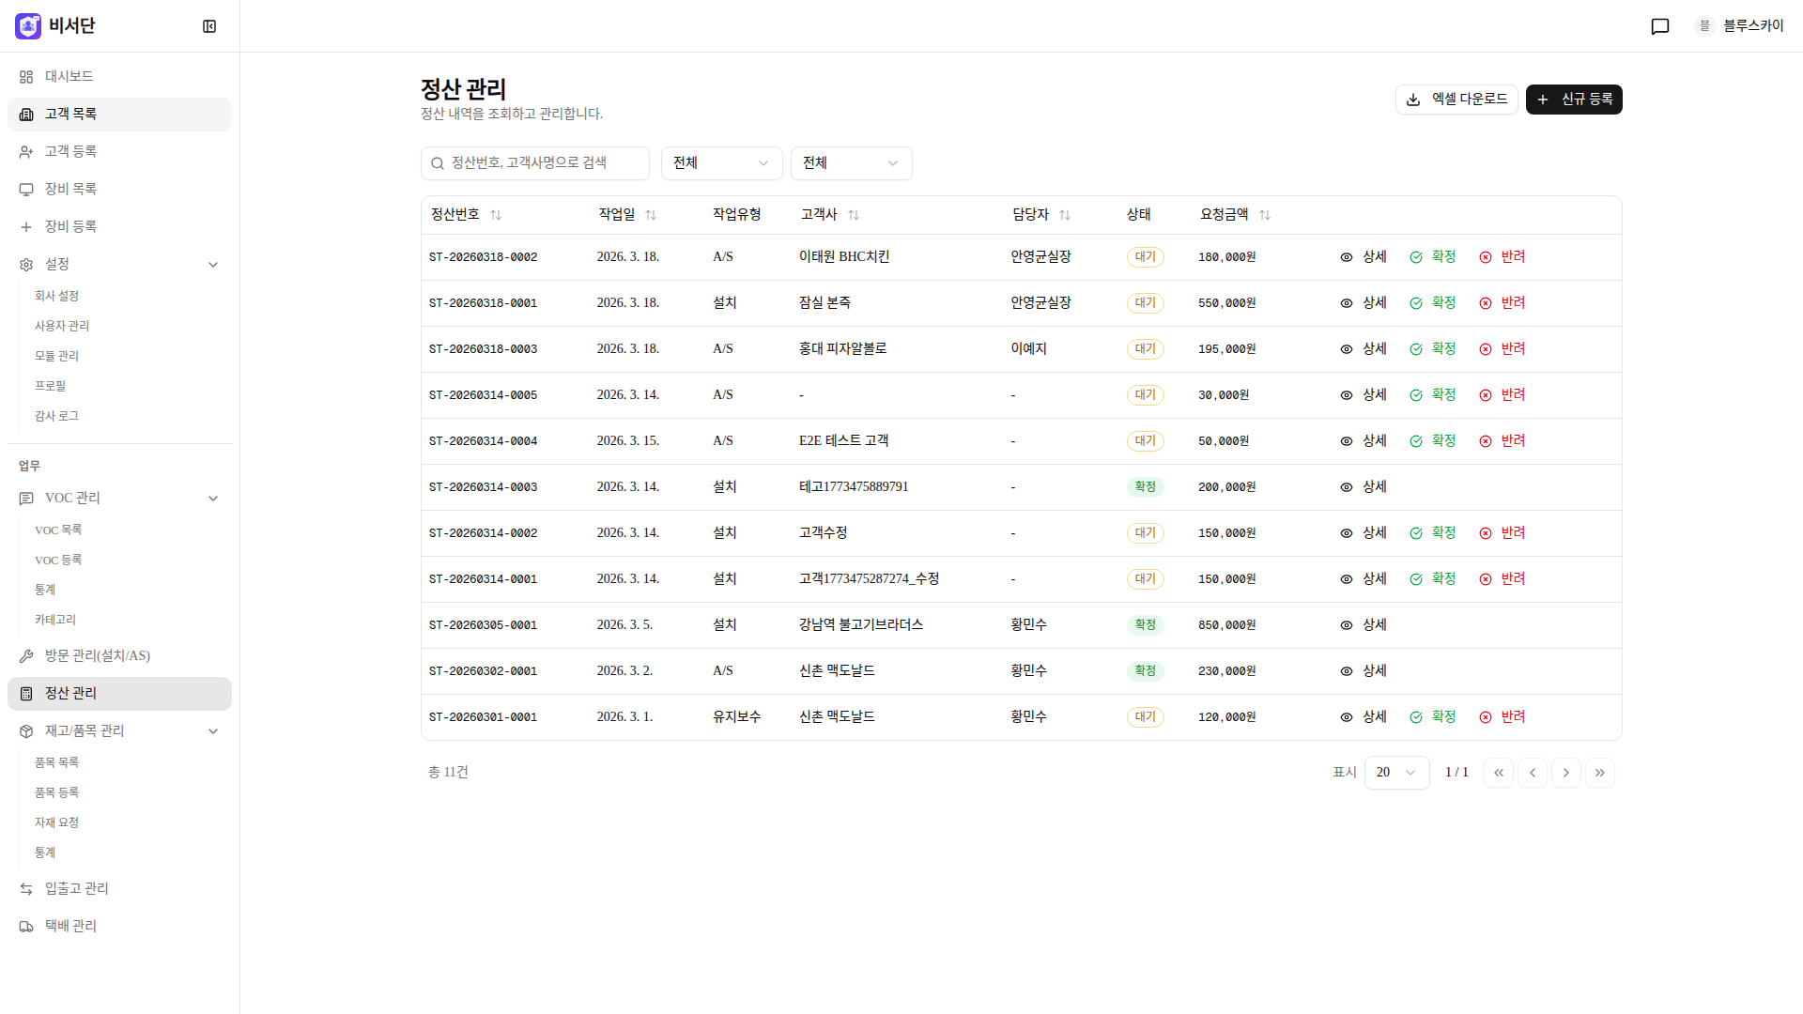
Task: Select 장비 등록 menu item
Action: tap(119, 227)
